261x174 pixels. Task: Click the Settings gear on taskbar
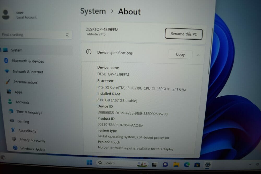(207, 165)
